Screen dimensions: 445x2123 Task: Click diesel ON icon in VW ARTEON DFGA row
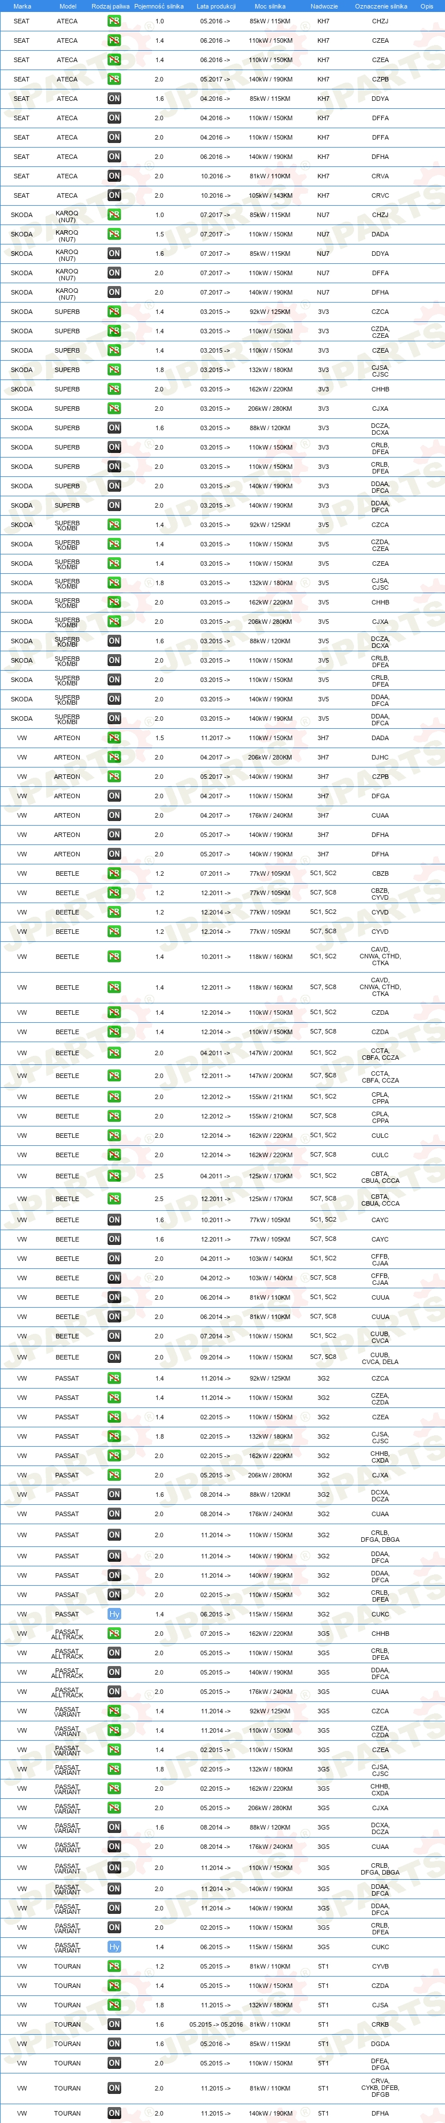pos(114,795)
